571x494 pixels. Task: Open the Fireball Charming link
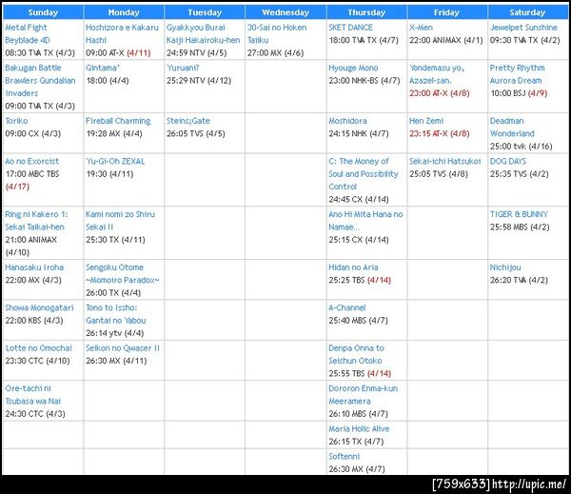tap(118, 121)
